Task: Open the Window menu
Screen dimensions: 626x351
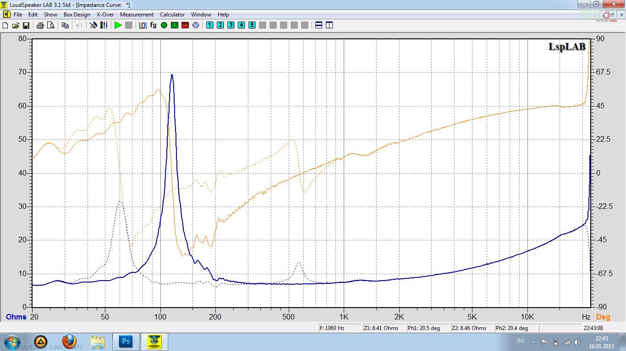Action: click(x=201, y=15)
